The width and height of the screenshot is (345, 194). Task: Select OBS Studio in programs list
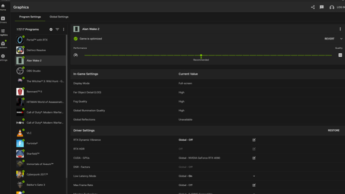click(40, 71)
